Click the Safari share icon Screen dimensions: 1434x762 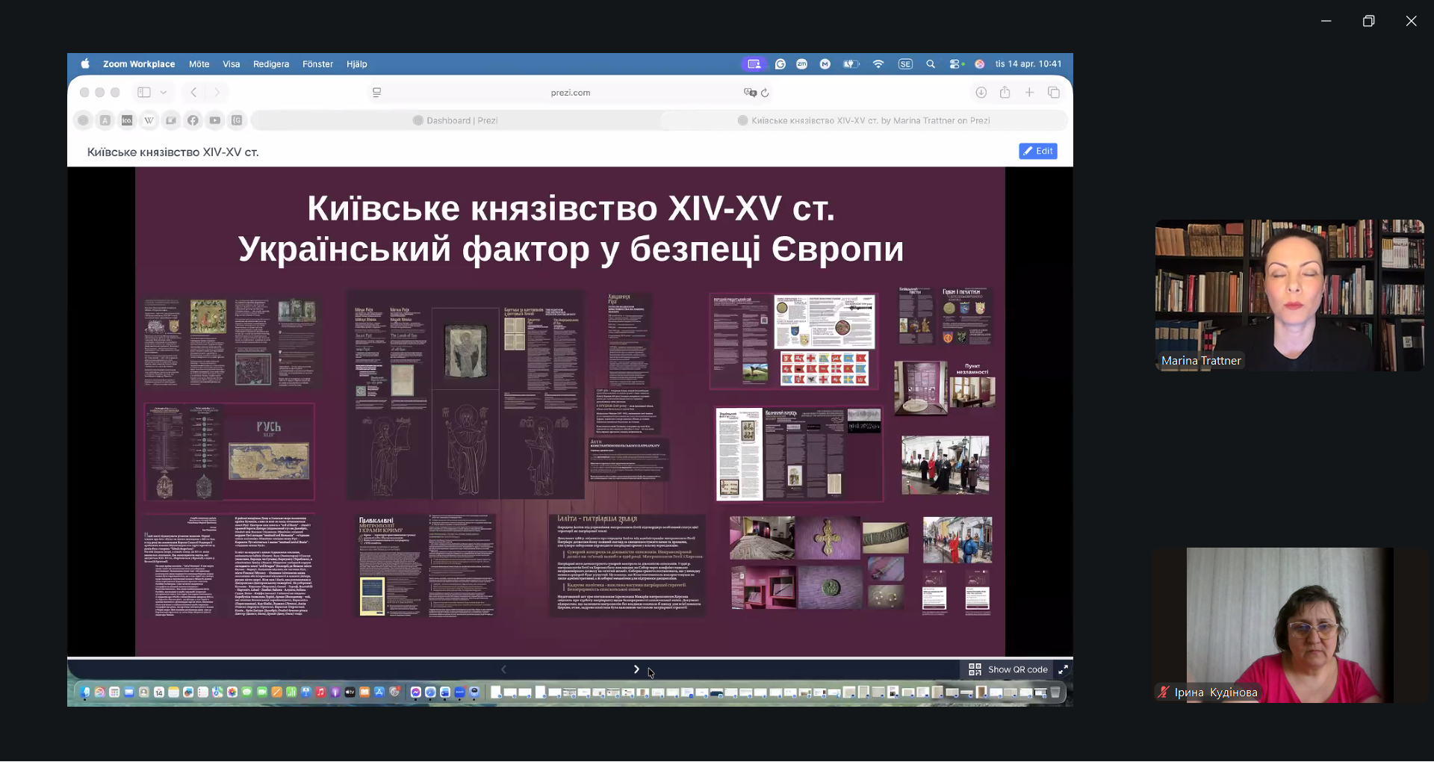1005,93
